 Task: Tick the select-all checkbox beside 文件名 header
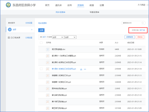[41, 43]
